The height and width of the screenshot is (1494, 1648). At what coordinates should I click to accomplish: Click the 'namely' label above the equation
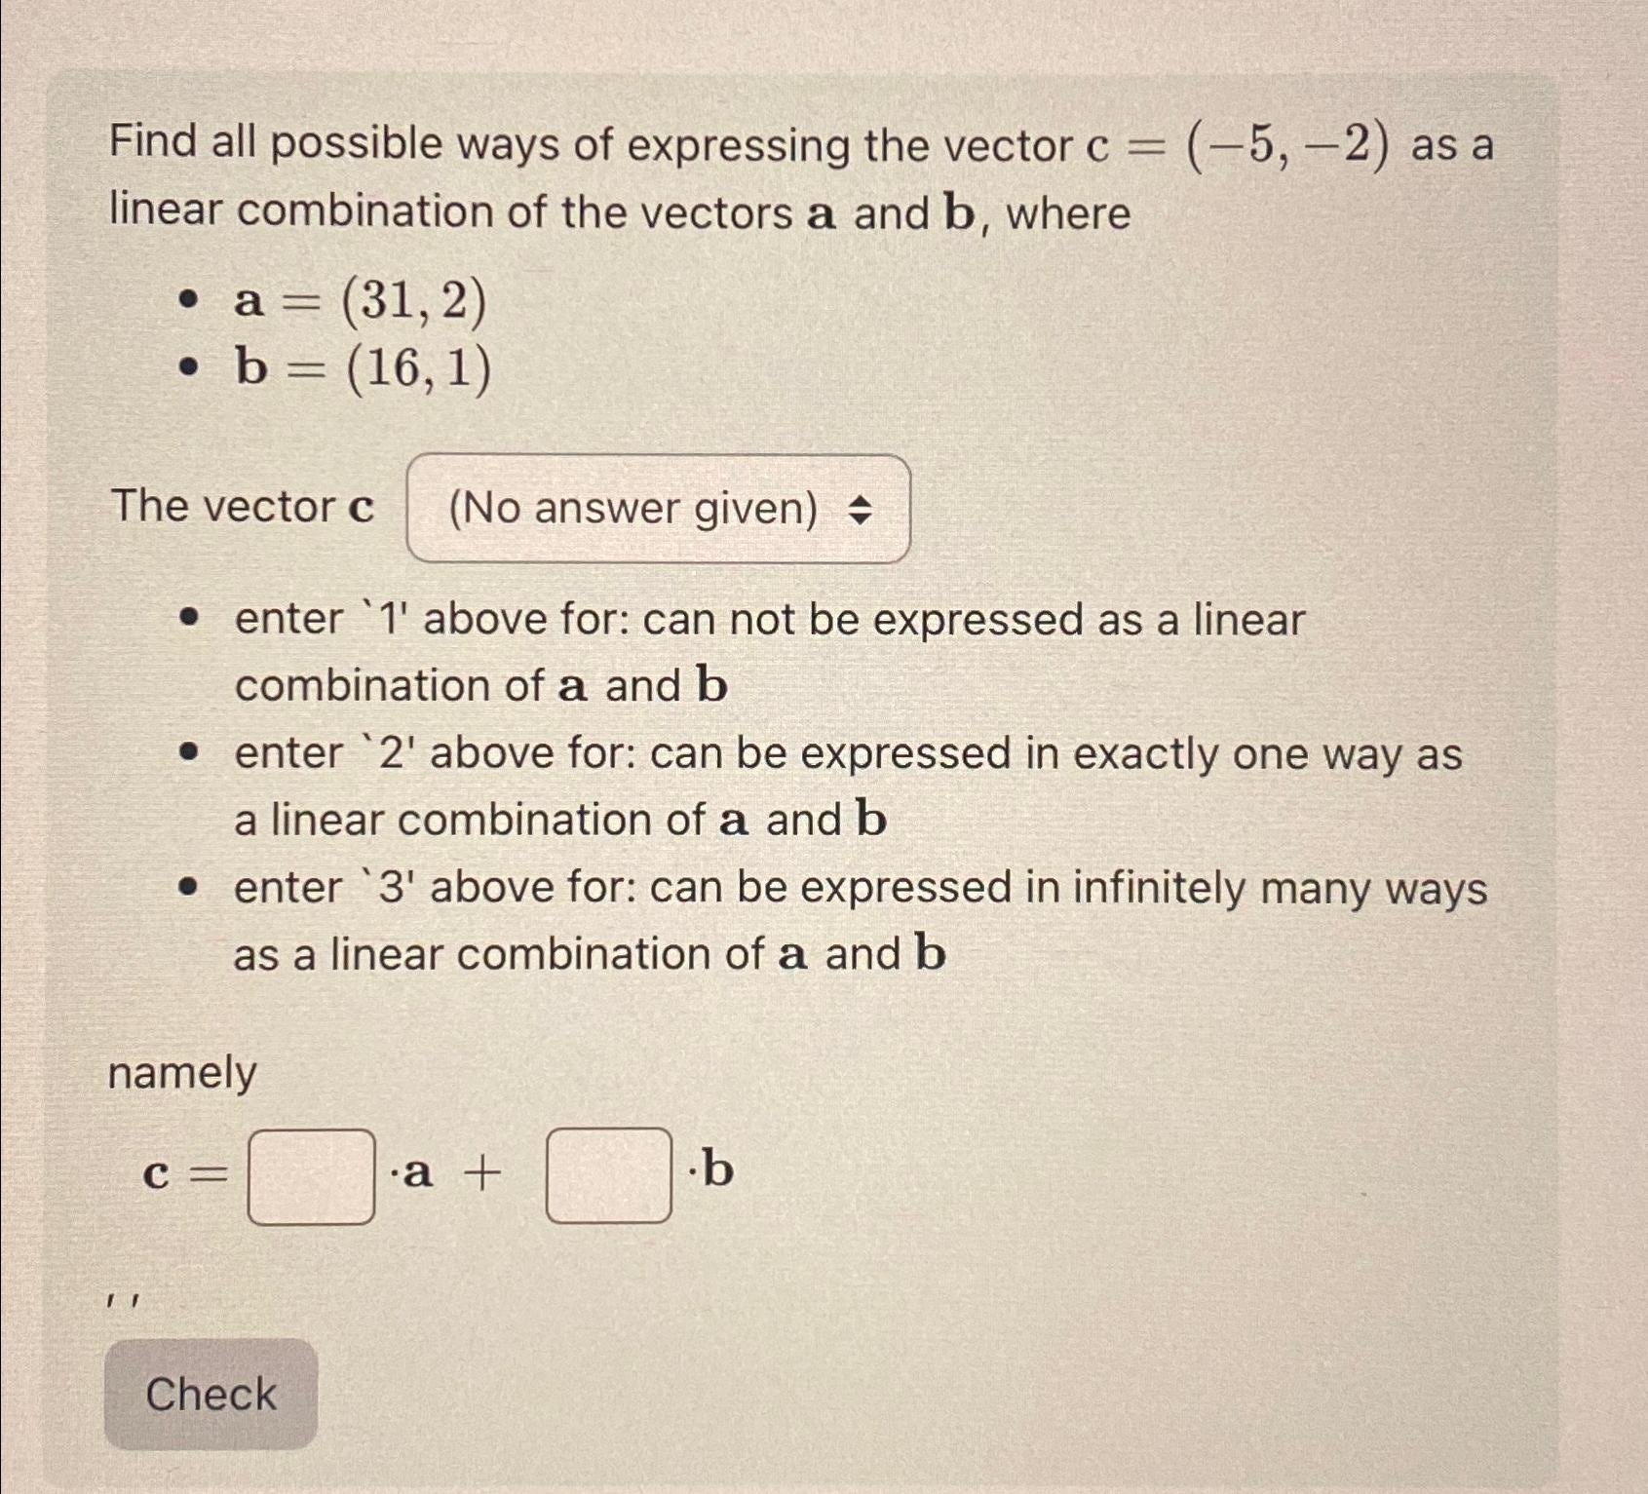[180, 1072]
